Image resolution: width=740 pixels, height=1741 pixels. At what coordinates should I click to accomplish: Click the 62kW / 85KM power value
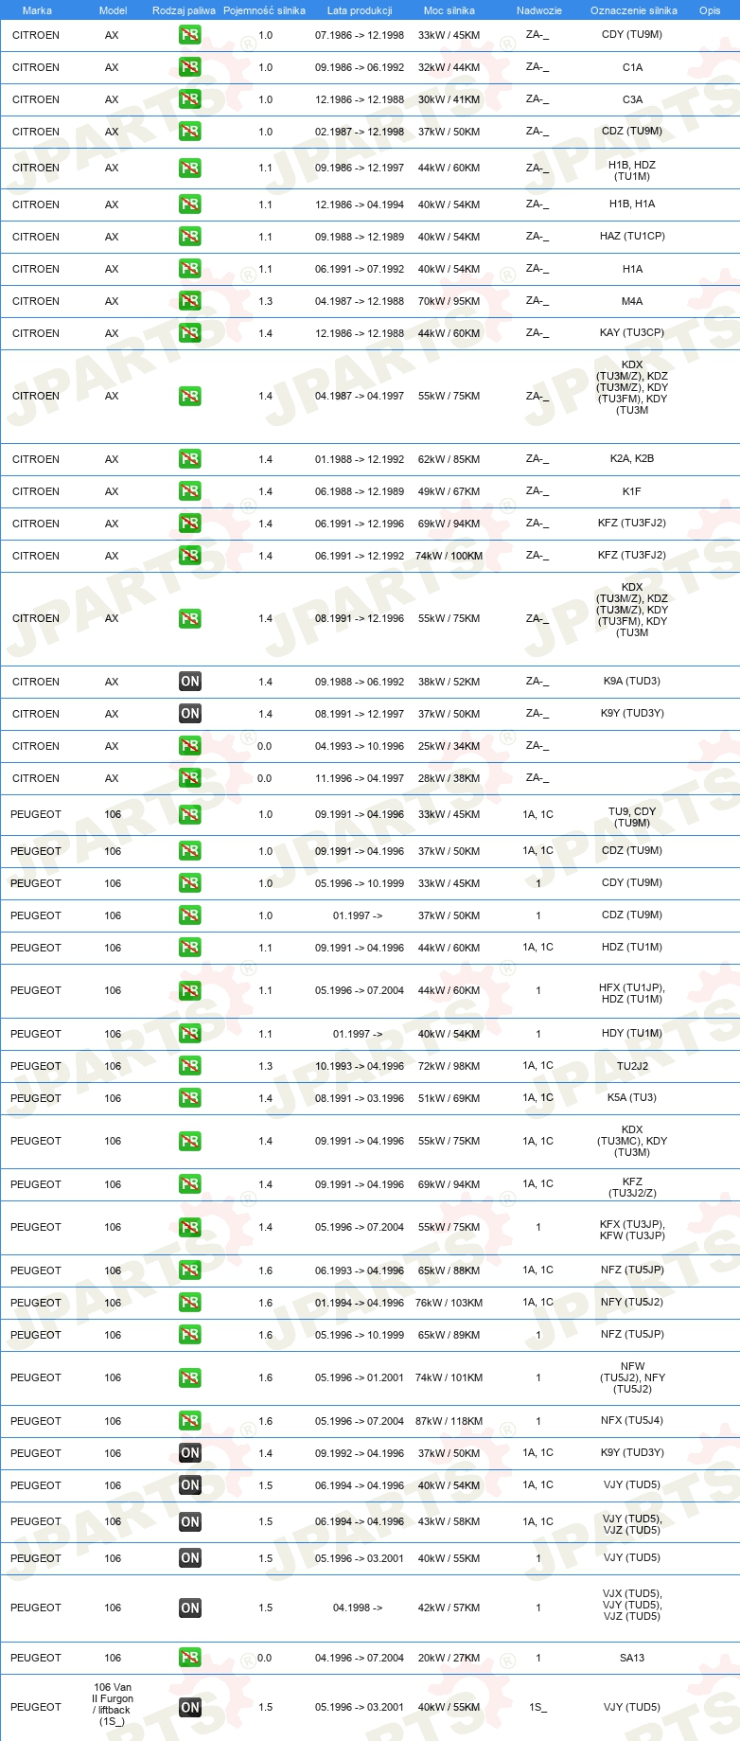(449, 459)
